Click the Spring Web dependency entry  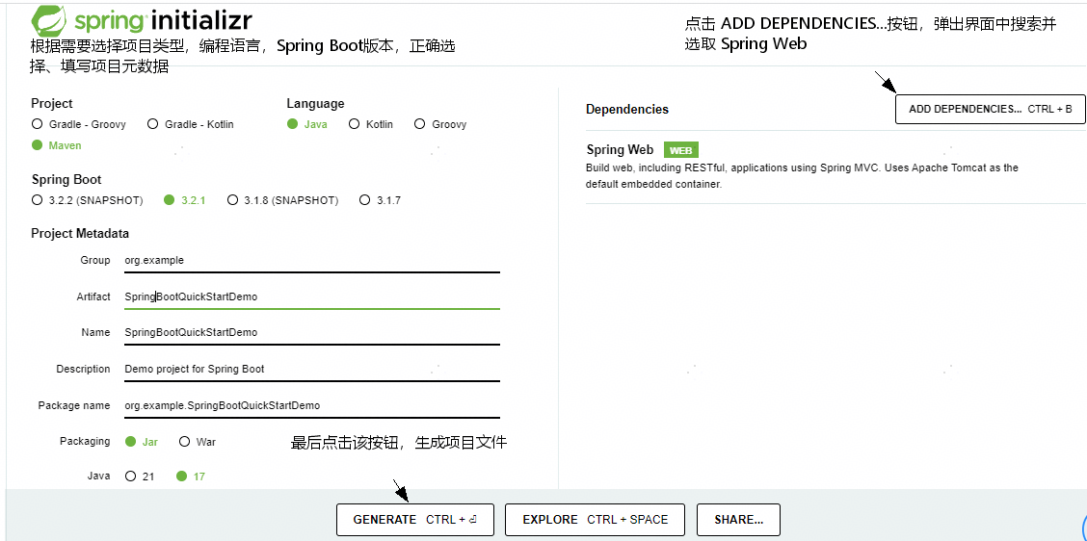point(835,167)
